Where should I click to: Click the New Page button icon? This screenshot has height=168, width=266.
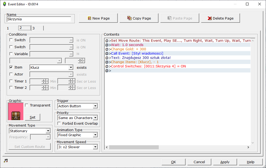90,18
